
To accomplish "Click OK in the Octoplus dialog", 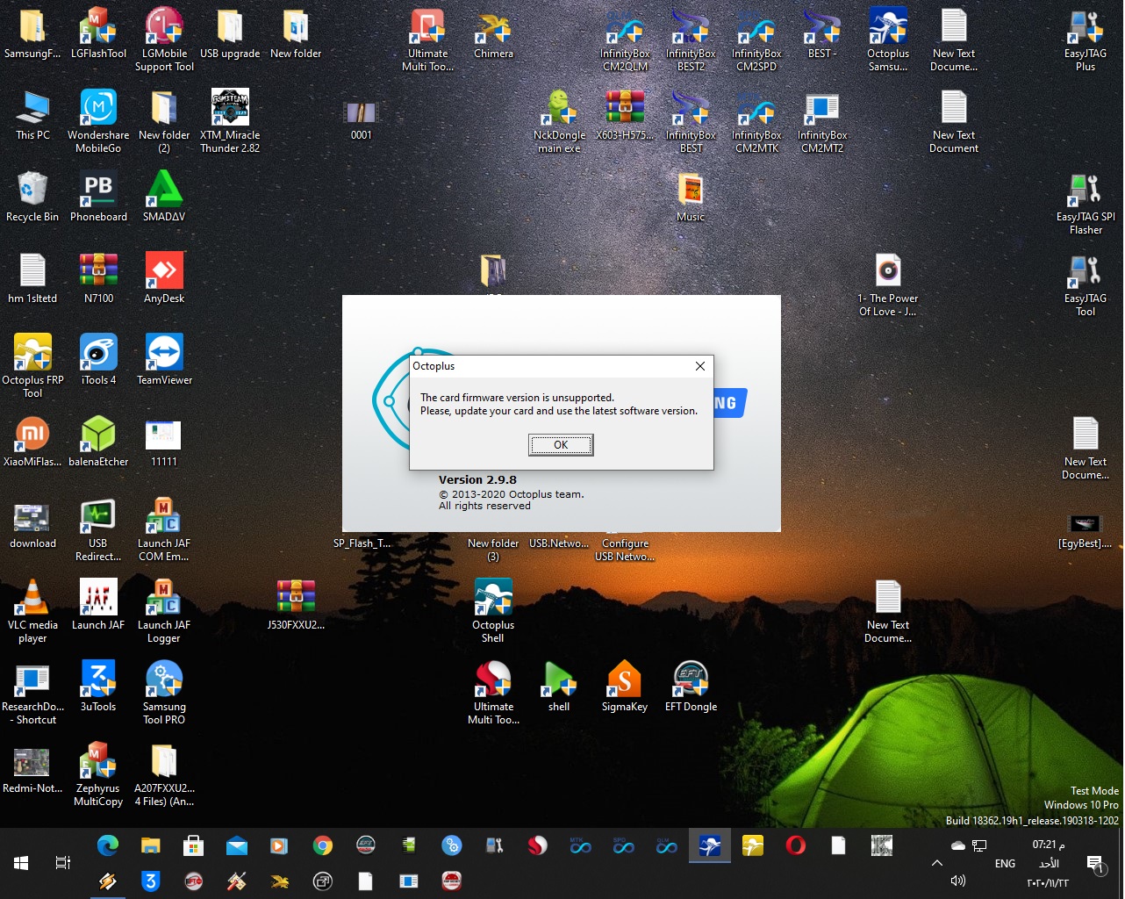I will (x=561, y=445).
